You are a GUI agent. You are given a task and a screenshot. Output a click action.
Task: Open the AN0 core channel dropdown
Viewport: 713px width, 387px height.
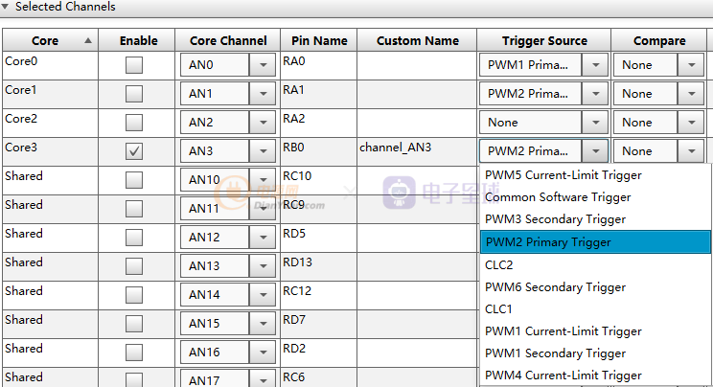[262, 65]
